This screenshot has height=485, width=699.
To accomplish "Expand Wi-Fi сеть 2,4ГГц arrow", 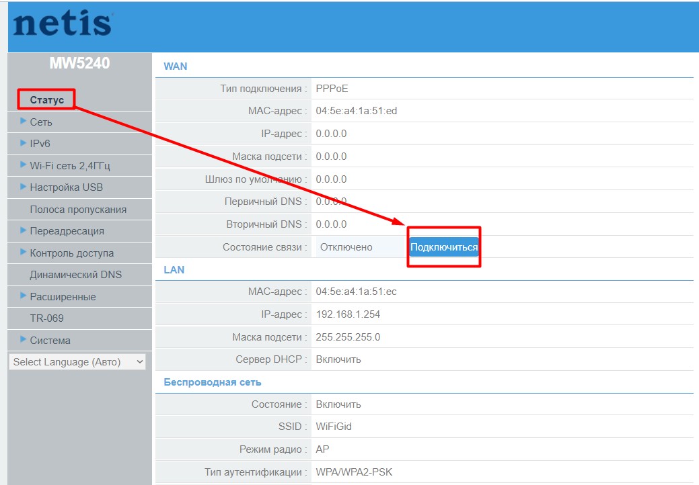I will coord(23,165).
